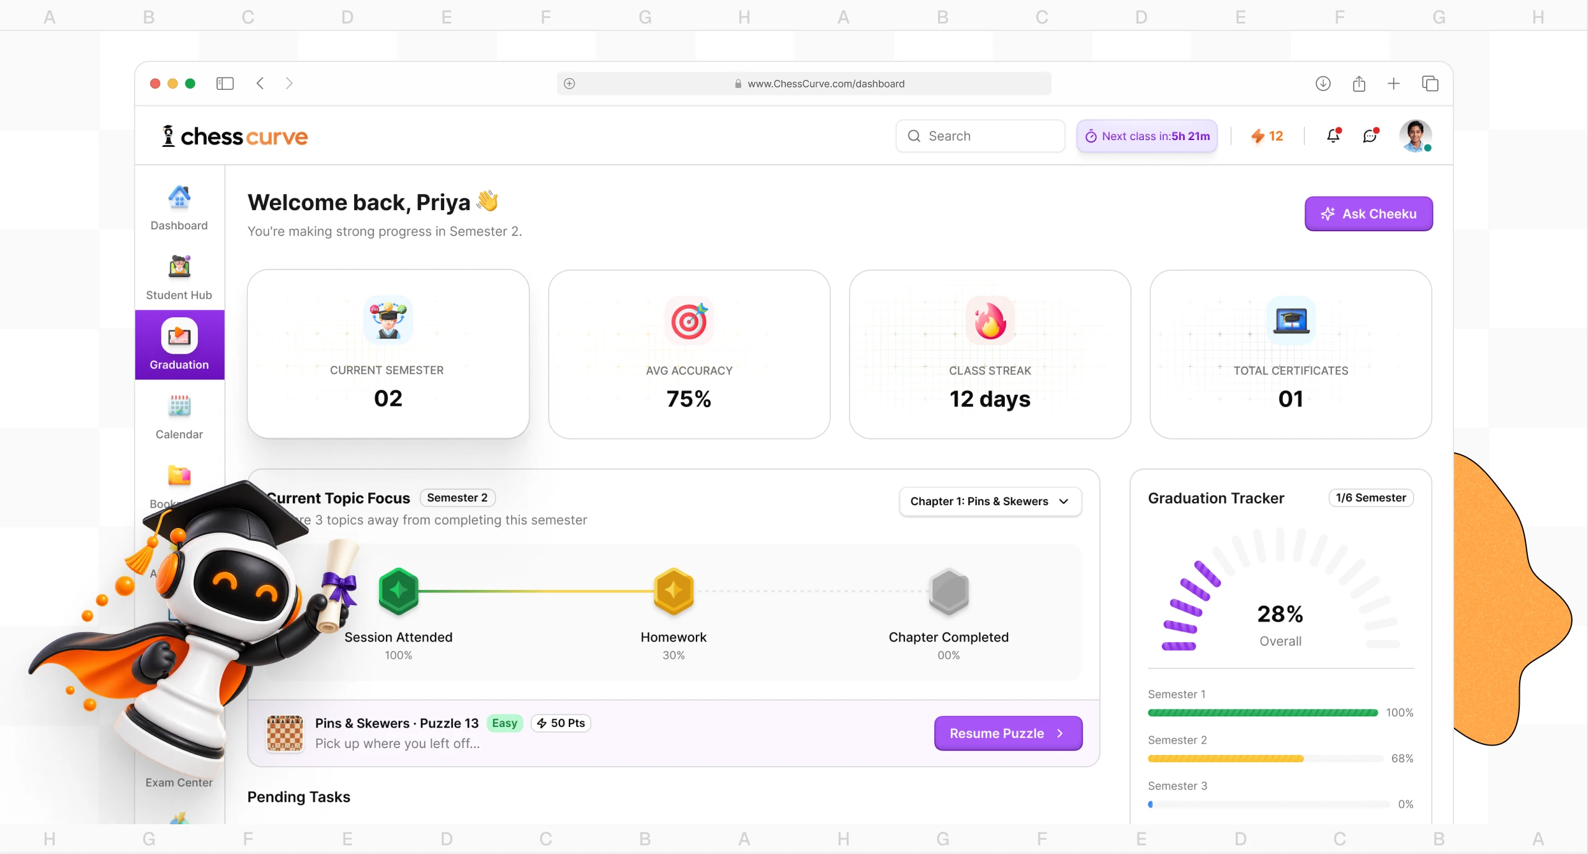Image resolution: width=1588 pixels, height=854 pixels.
Task: Click the Semester 1 progress bar
Action: (1263, 713)
